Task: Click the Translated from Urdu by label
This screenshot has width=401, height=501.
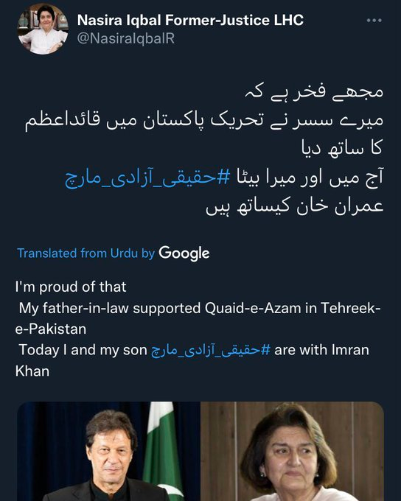Action: (86, 253)
